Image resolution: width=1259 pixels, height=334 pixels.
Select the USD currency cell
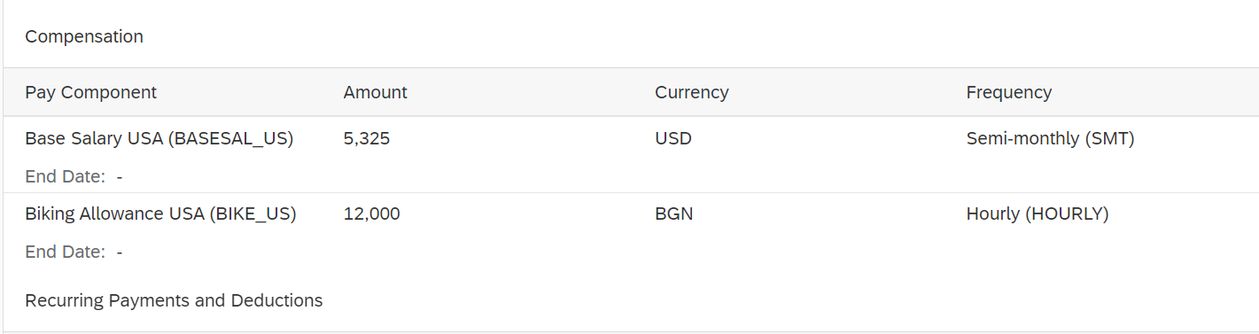pyautogui.click(x=673, y=139)
